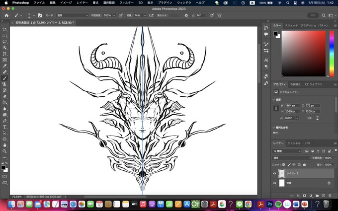Open the layer opacity dropdown arrow
Screen dimensions: 338x211
pyautogui.click(x=335, y=158)
